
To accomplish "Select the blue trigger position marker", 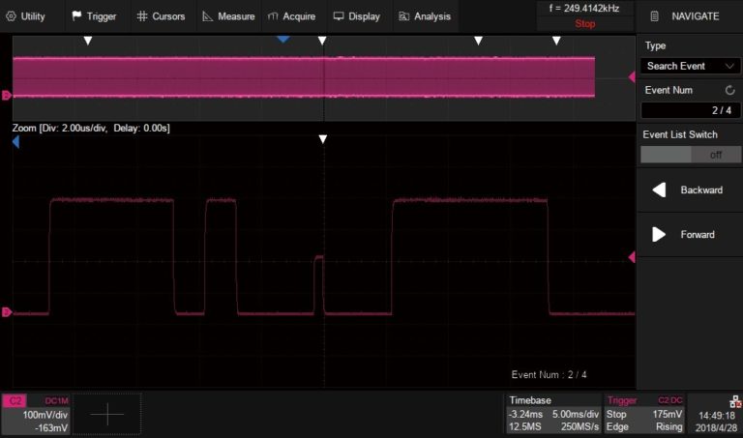I will (x=282, y=39).
